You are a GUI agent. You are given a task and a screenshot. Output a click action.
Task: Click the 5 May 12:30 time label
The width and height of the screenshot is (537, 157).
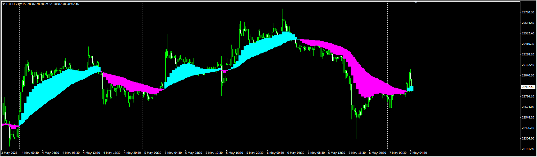click(x=214, y=153)
